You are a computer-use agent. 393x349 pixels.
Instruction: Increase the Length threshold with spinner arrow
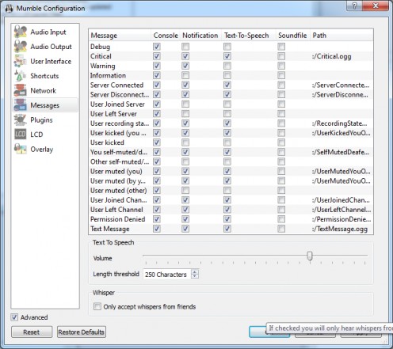(x=195, y=271)
